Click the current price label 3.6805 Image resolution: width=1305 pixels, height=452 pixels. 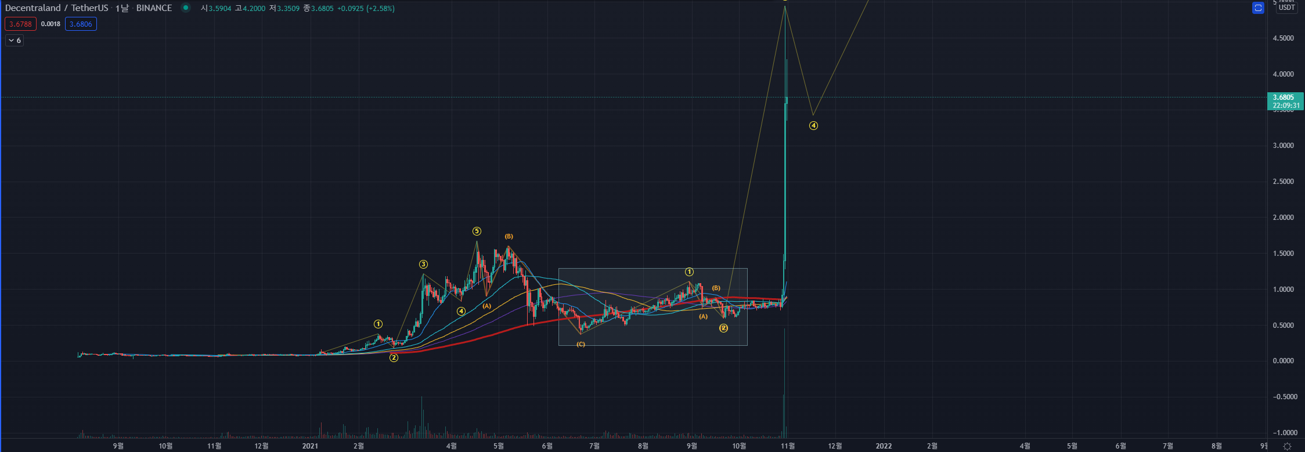(x=1285, y=102)
